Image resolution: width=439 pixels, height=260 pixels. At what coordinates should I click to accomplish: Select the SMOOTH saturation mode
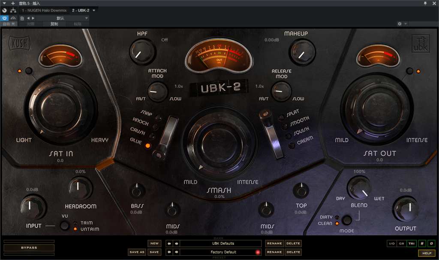[285, 127]
